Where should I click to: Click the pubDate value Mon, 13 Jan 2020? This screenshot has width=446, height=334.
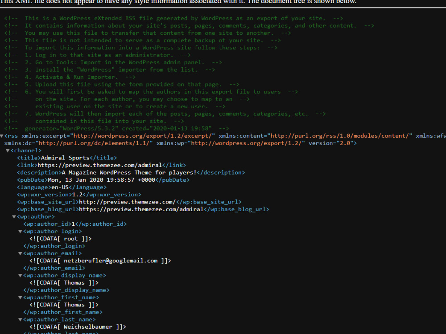coord(75,180)
